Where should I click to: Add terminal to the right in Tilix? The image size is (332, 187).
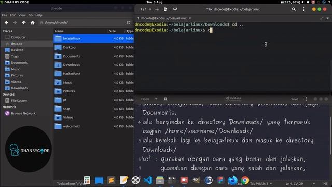(165, 9)
